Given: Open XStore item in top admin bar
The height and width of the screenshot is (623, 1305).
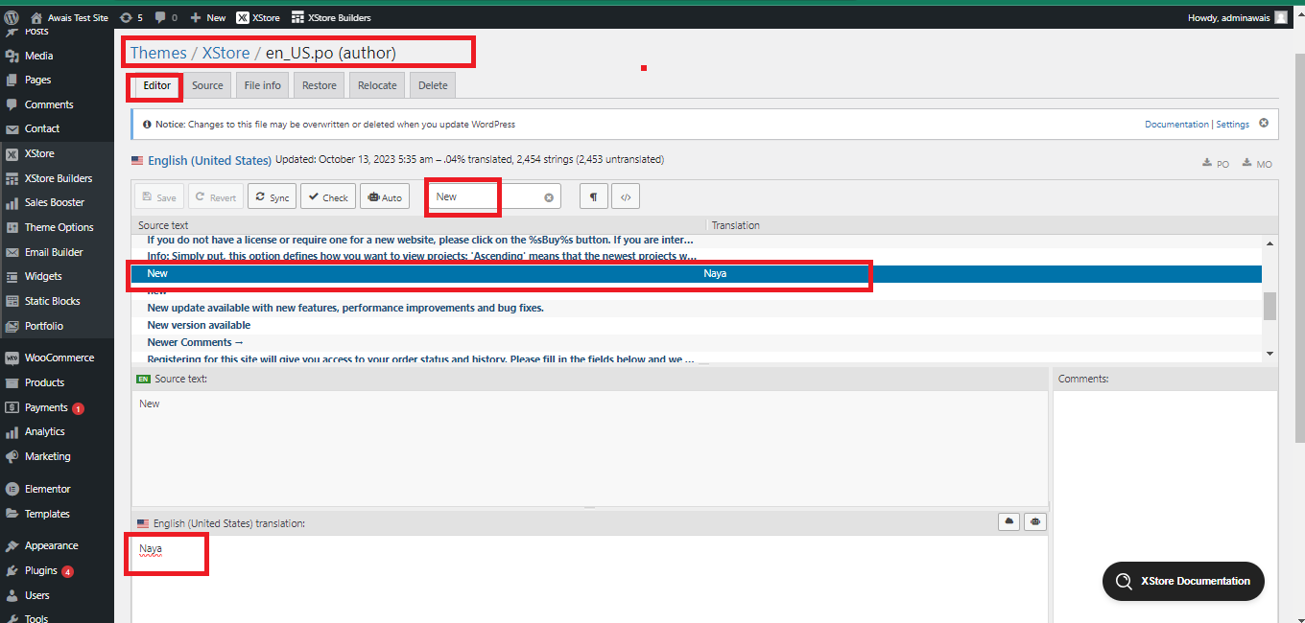Looking at the screenshot, I should pos(258,17).
